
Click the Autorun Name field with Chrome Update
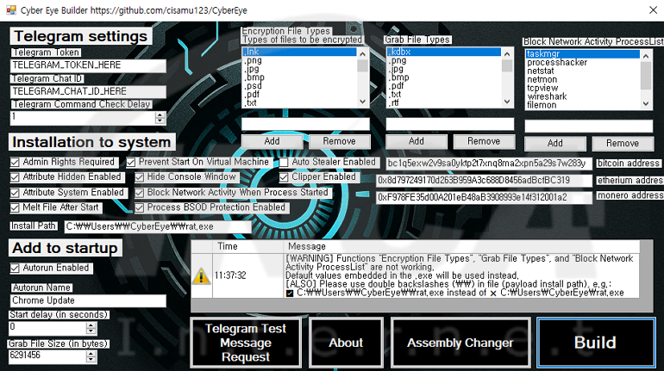pyautogui.click(x=88, y=301)
